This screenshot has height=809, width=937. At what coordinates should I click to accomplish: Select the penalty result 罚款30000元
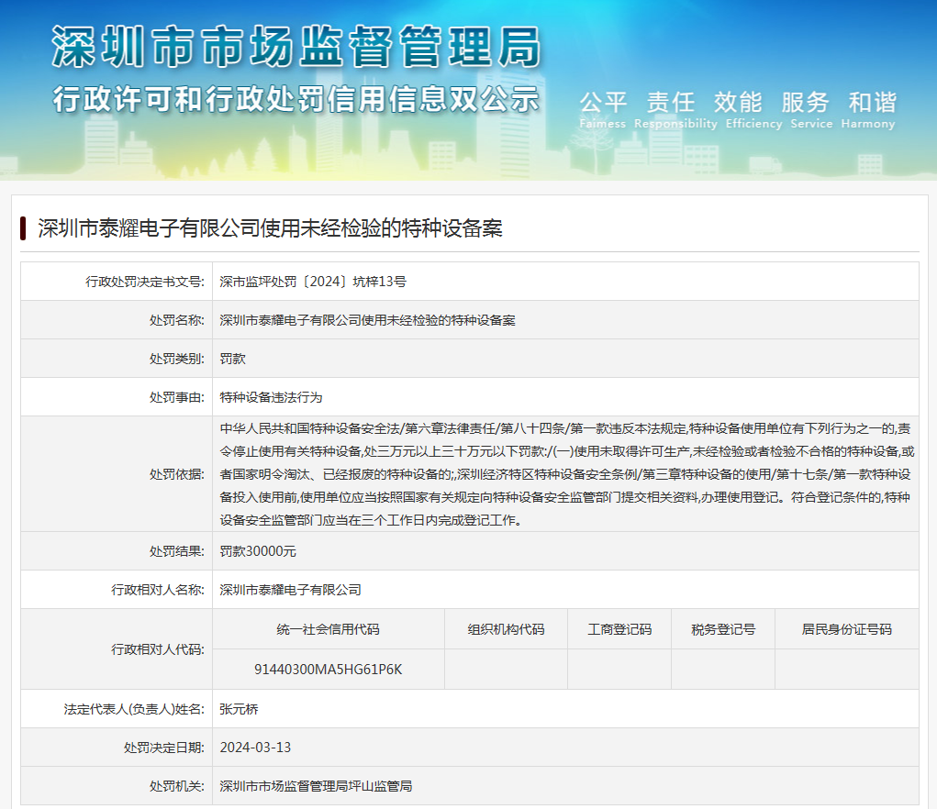[258, 551]
